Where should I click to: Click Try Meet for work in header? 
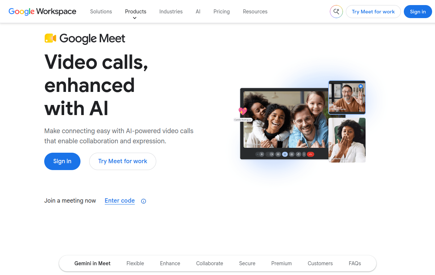(x=373, y=12)
